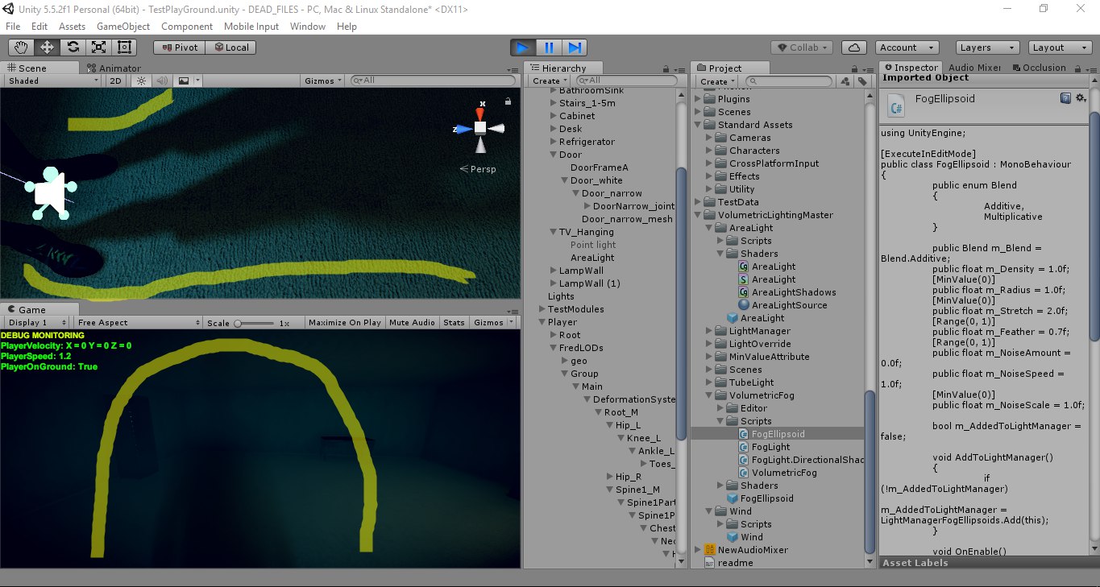Select the AreaLightShadows script
The width and height of the screenshot is (1100, 587).
794,292
